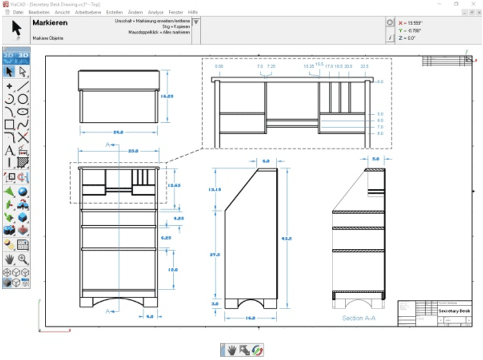Open the Datei menu

click(18, 12)
